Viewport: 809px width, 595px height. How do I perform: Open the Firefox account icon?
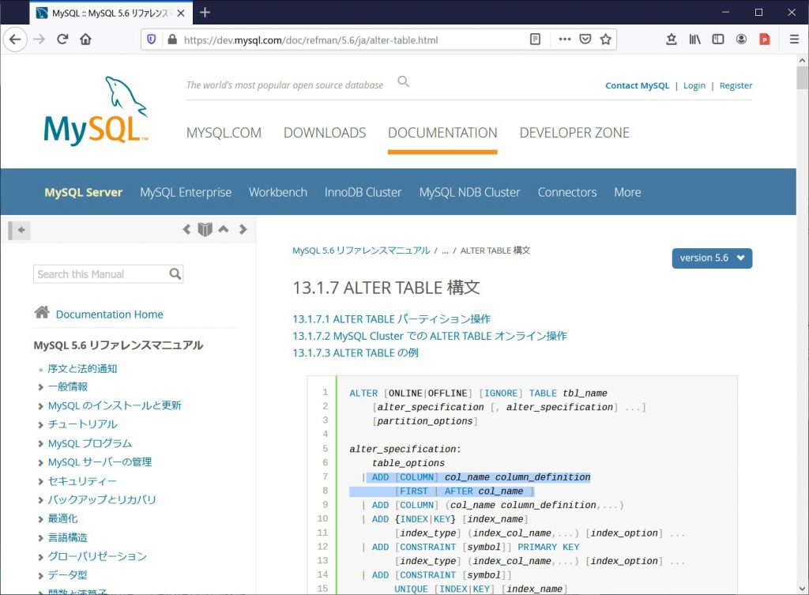pyautogui.click(x=740, y=39)
